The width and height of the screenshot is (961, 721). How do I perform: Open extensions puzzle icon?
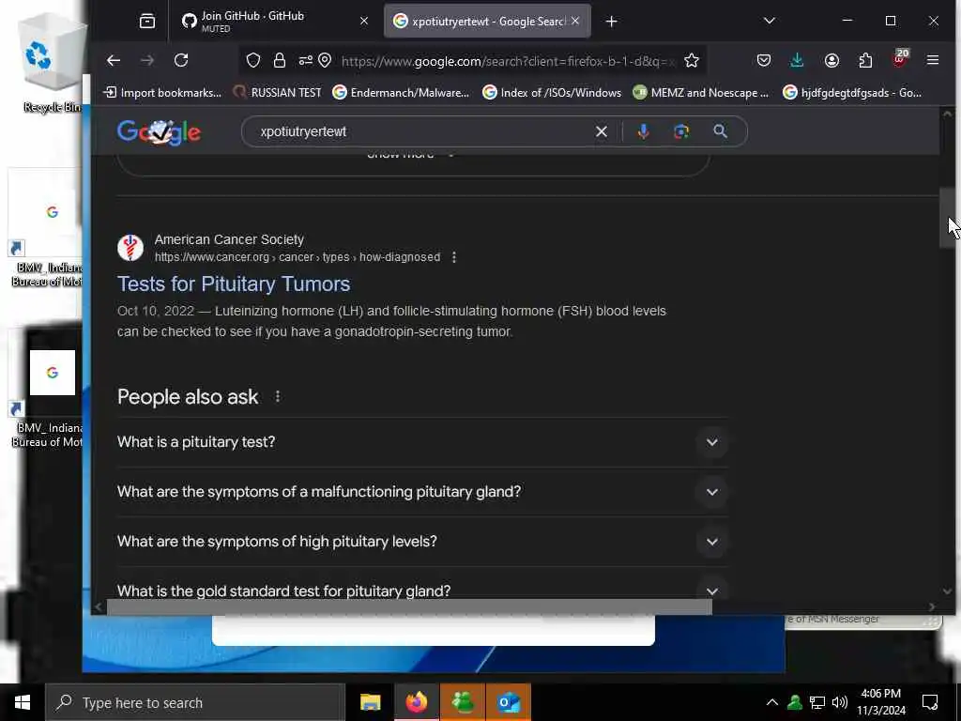click(x=865, y=60)
